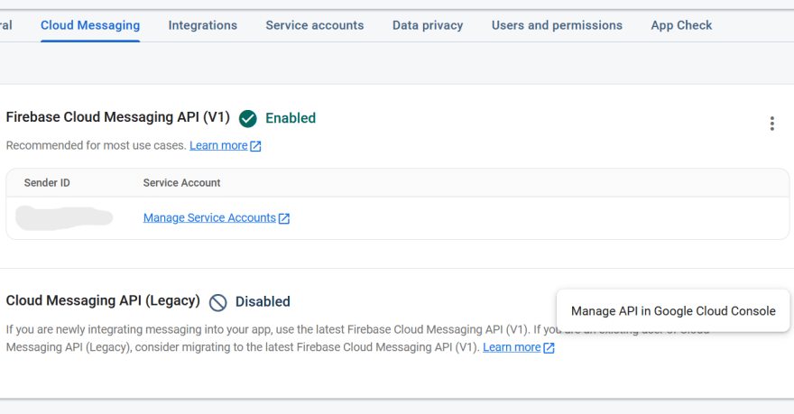Open the Manage Service Accounts link
Viewport: 794px width, 414px height.
tap(209, 217)
